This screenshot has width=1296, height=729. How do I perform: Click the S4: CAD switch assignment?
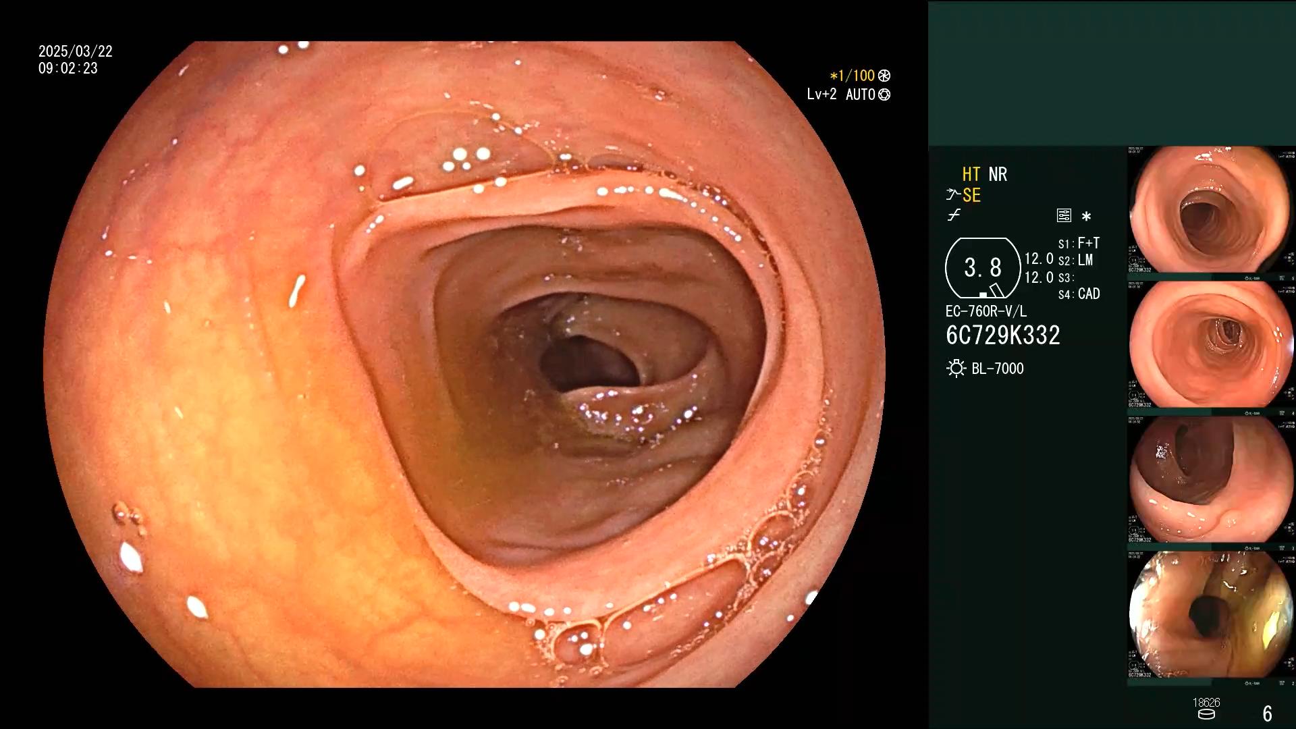click(1079, 294)
